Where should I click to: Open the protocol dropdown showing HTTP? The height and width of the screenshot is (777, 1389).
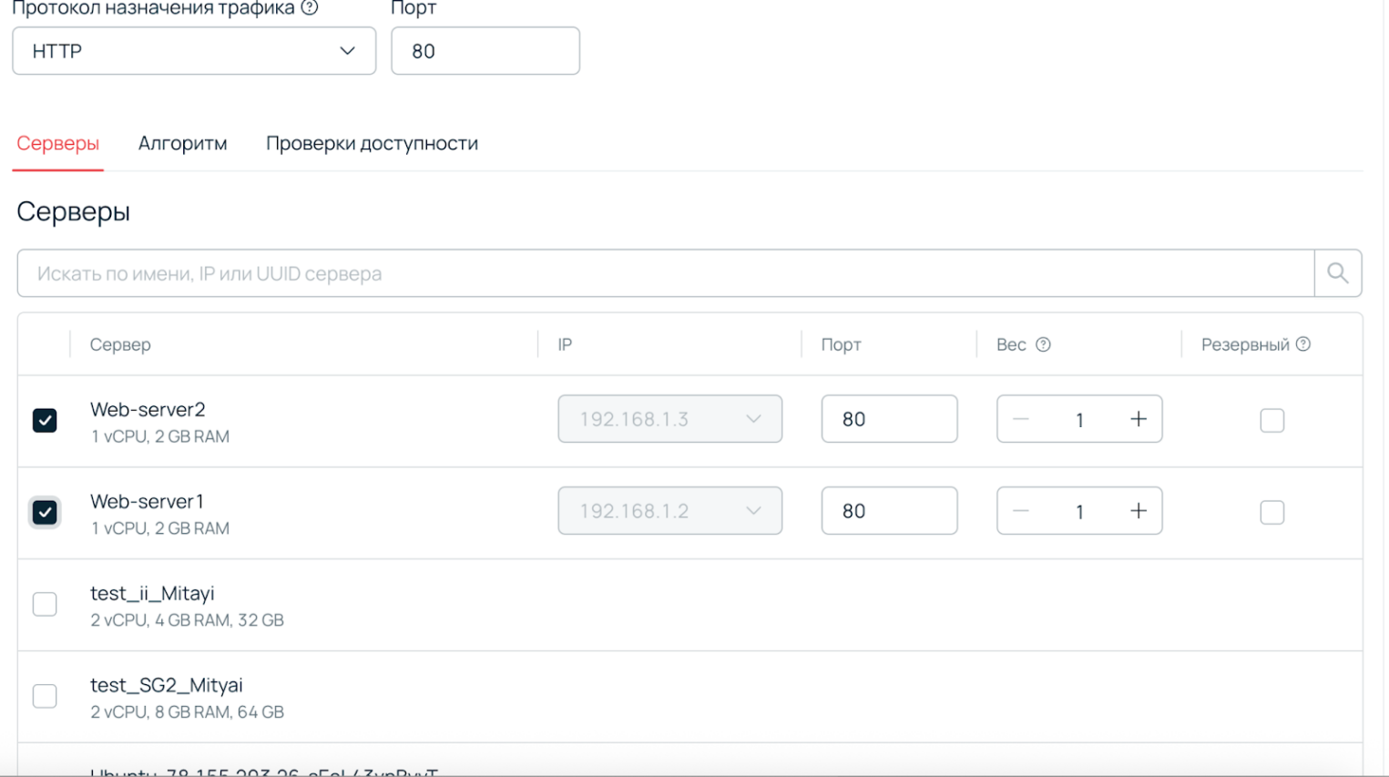[194, 51]
